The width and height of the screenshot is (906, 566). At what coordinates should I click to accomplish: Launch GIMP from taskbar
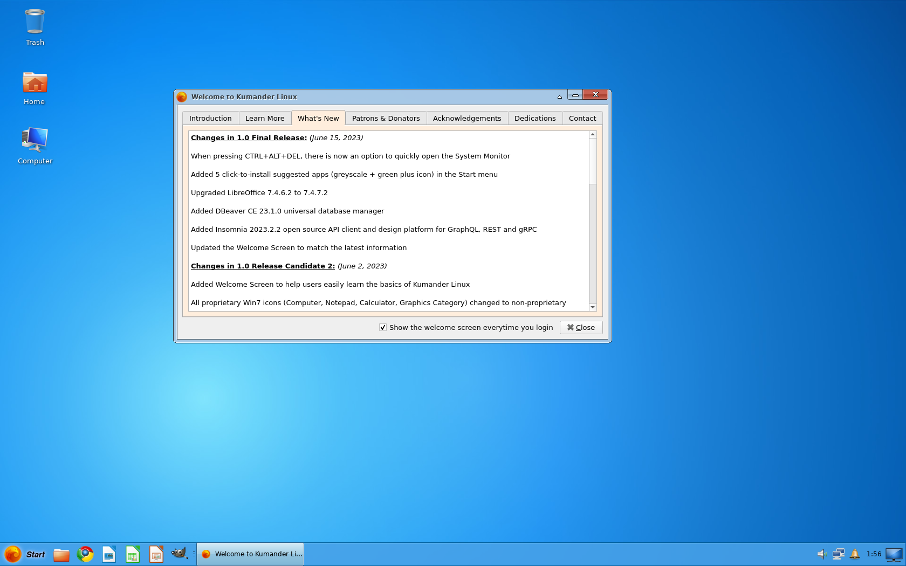(180, 554)
